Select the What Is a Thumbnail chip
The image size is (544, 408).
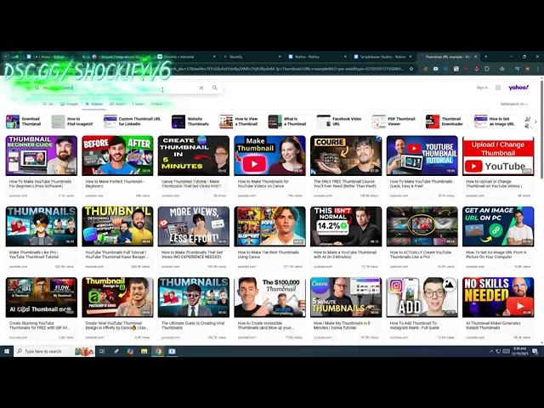pyautogui.click(x=287, y=122)
